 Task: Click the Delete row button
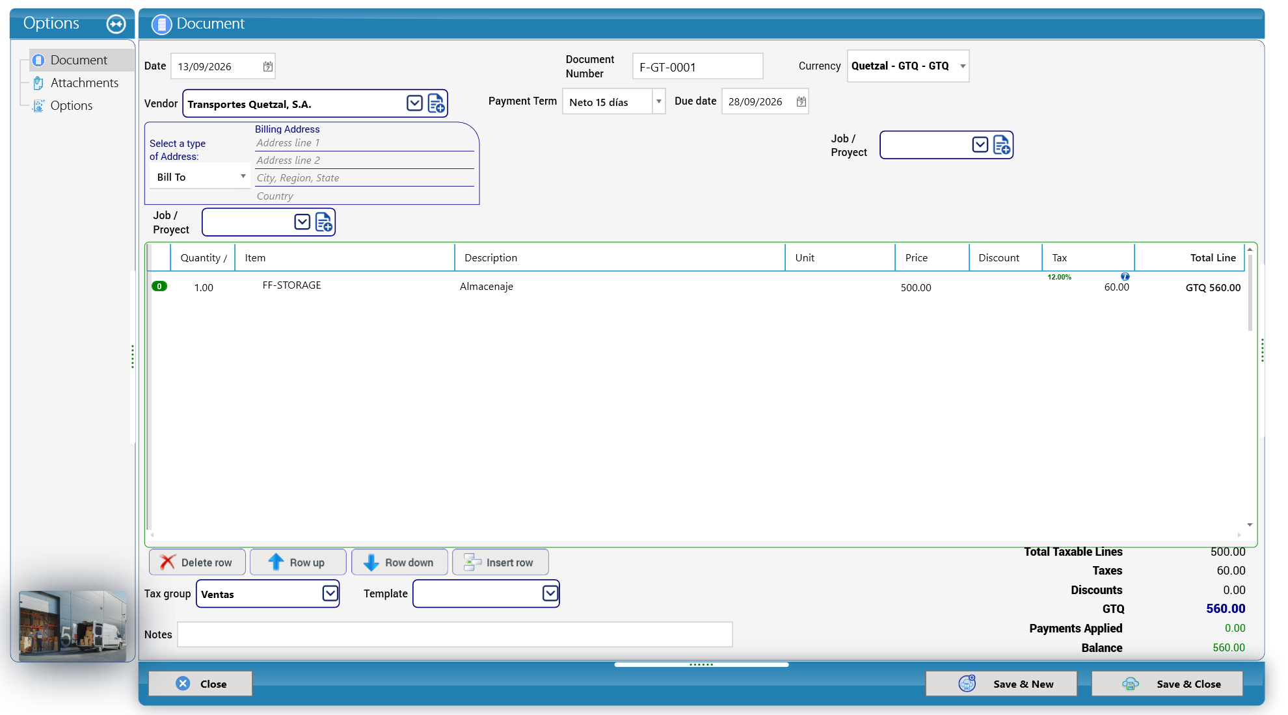tap(197, 563)
